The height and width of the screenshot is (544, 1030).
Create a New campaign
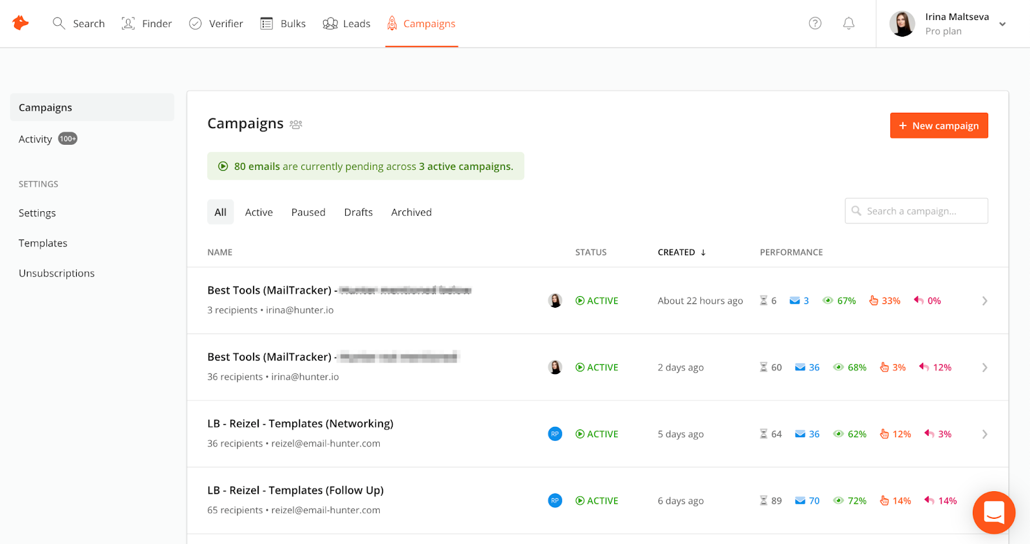coord(939,126)
